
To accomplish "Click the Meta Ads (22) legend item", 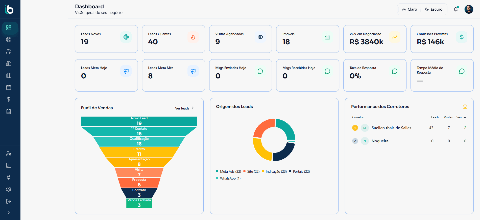I will pos(228,171).
